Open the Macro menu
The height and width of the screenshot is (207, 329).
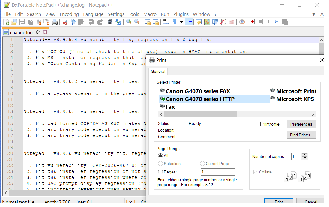tap(150, 14)
